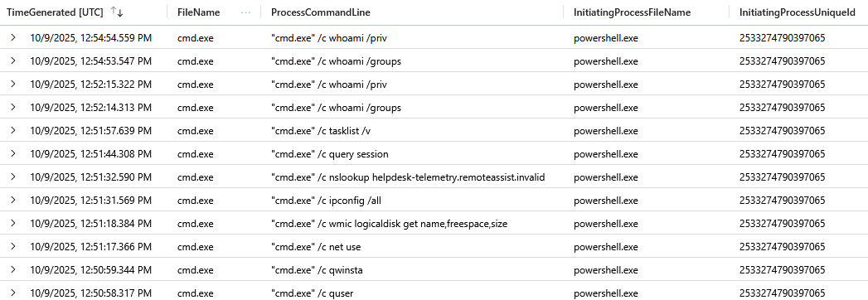Expand the 12:54:54.559 PM row
The image size is (868, 300).
[13, 38]
